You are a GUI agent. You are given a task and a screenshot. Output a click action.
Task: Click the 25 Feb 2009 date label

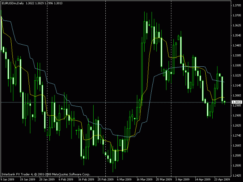(x=105, y=179)
